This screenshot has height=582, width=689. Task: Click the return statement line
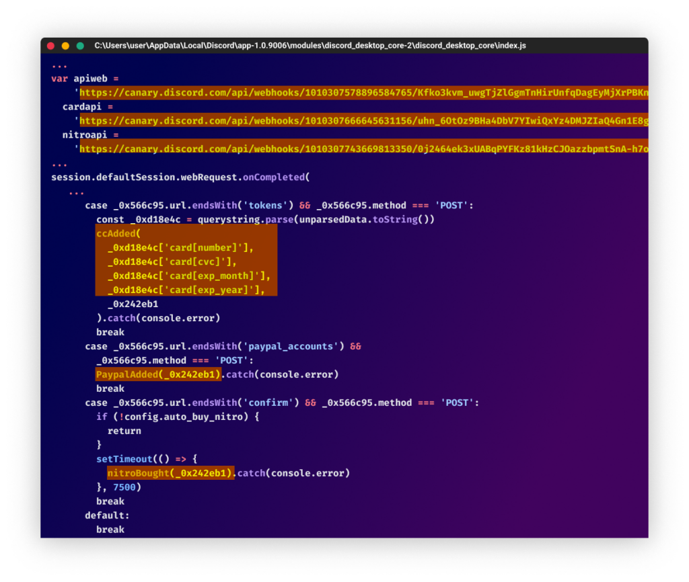tap(124, 431)
